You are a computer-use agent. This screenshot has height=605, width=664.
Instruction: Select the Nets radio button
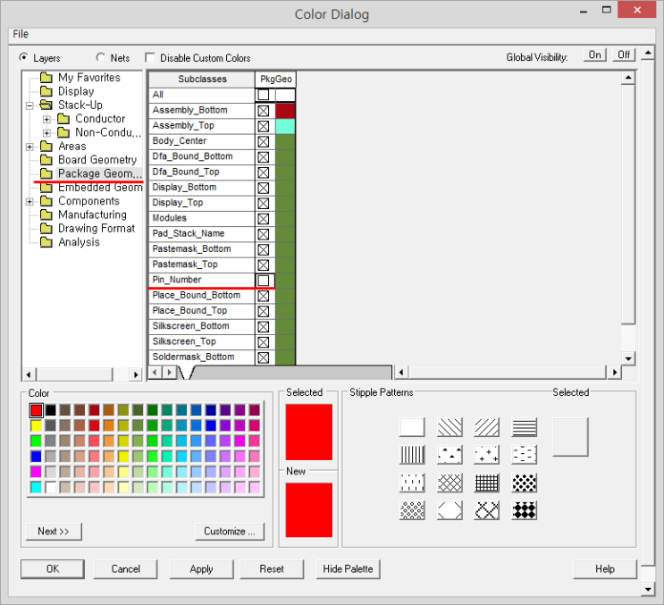100,57
